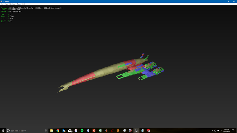This screenshot has height=133, width=237.
Task: Open Excel from the taskbar
Action: coord(100,131)
